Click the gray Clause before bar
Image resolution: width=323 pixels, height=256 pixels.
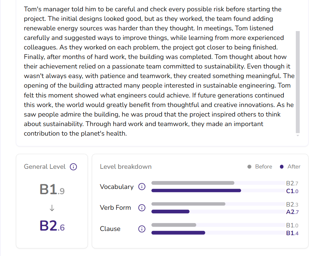(174, 225)
